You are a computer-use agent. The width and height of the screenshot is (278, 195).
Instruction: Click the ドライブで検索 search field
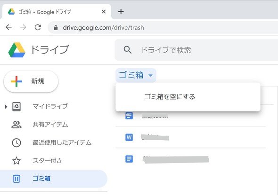[x=196, y=50]
